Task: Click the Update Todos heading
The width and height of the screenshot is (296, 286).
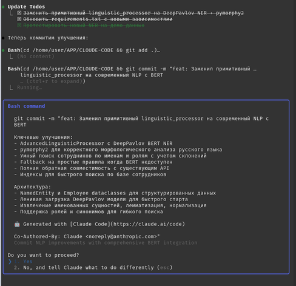Action: click(x=26, y=7)
